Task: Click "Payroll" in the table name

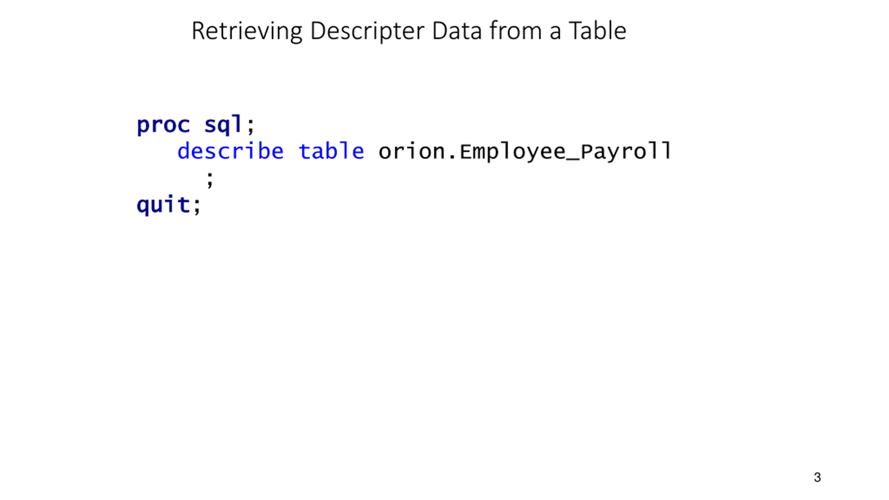Action: [626, 152]
